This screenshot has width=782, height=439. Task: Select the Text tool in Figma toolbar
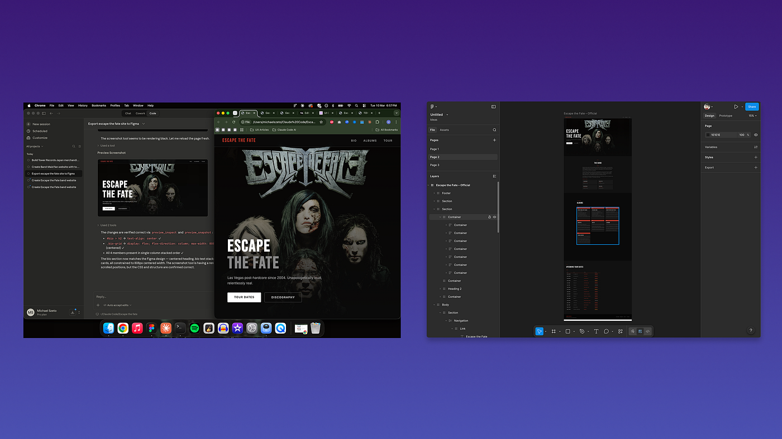click(596, 331)
